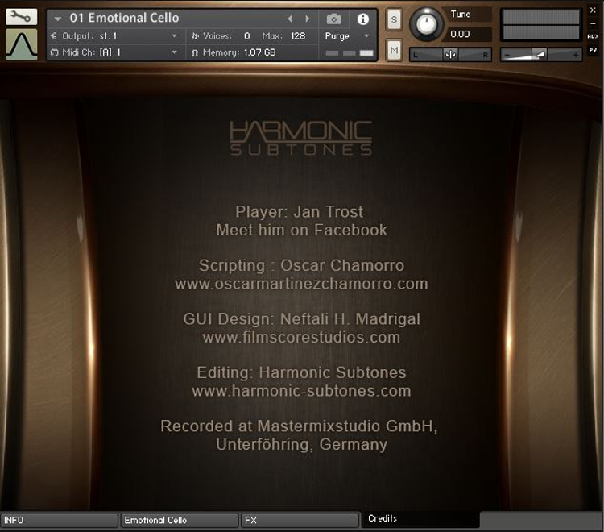The image size is (604, 532).
Task: Open the Midi Ch dropdown arrow
Action: (174, 52)
